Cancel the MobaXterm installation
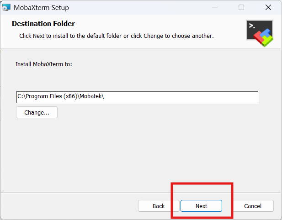The image size is (282, 220). pyautogui.click(x=252, y=206)
